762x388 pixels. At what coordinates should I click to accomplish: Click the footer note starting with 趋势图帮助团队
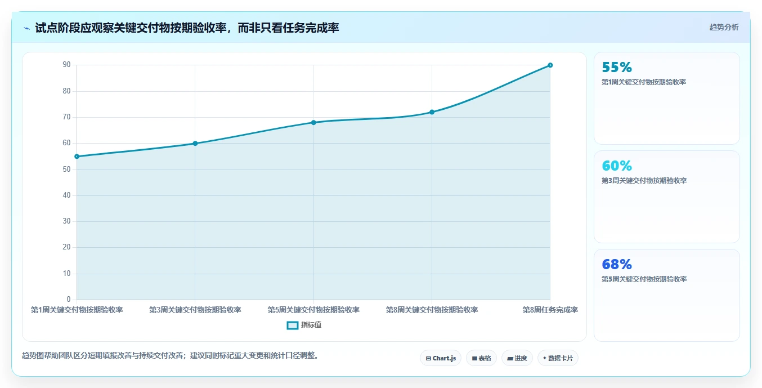(x=170, y=356)
